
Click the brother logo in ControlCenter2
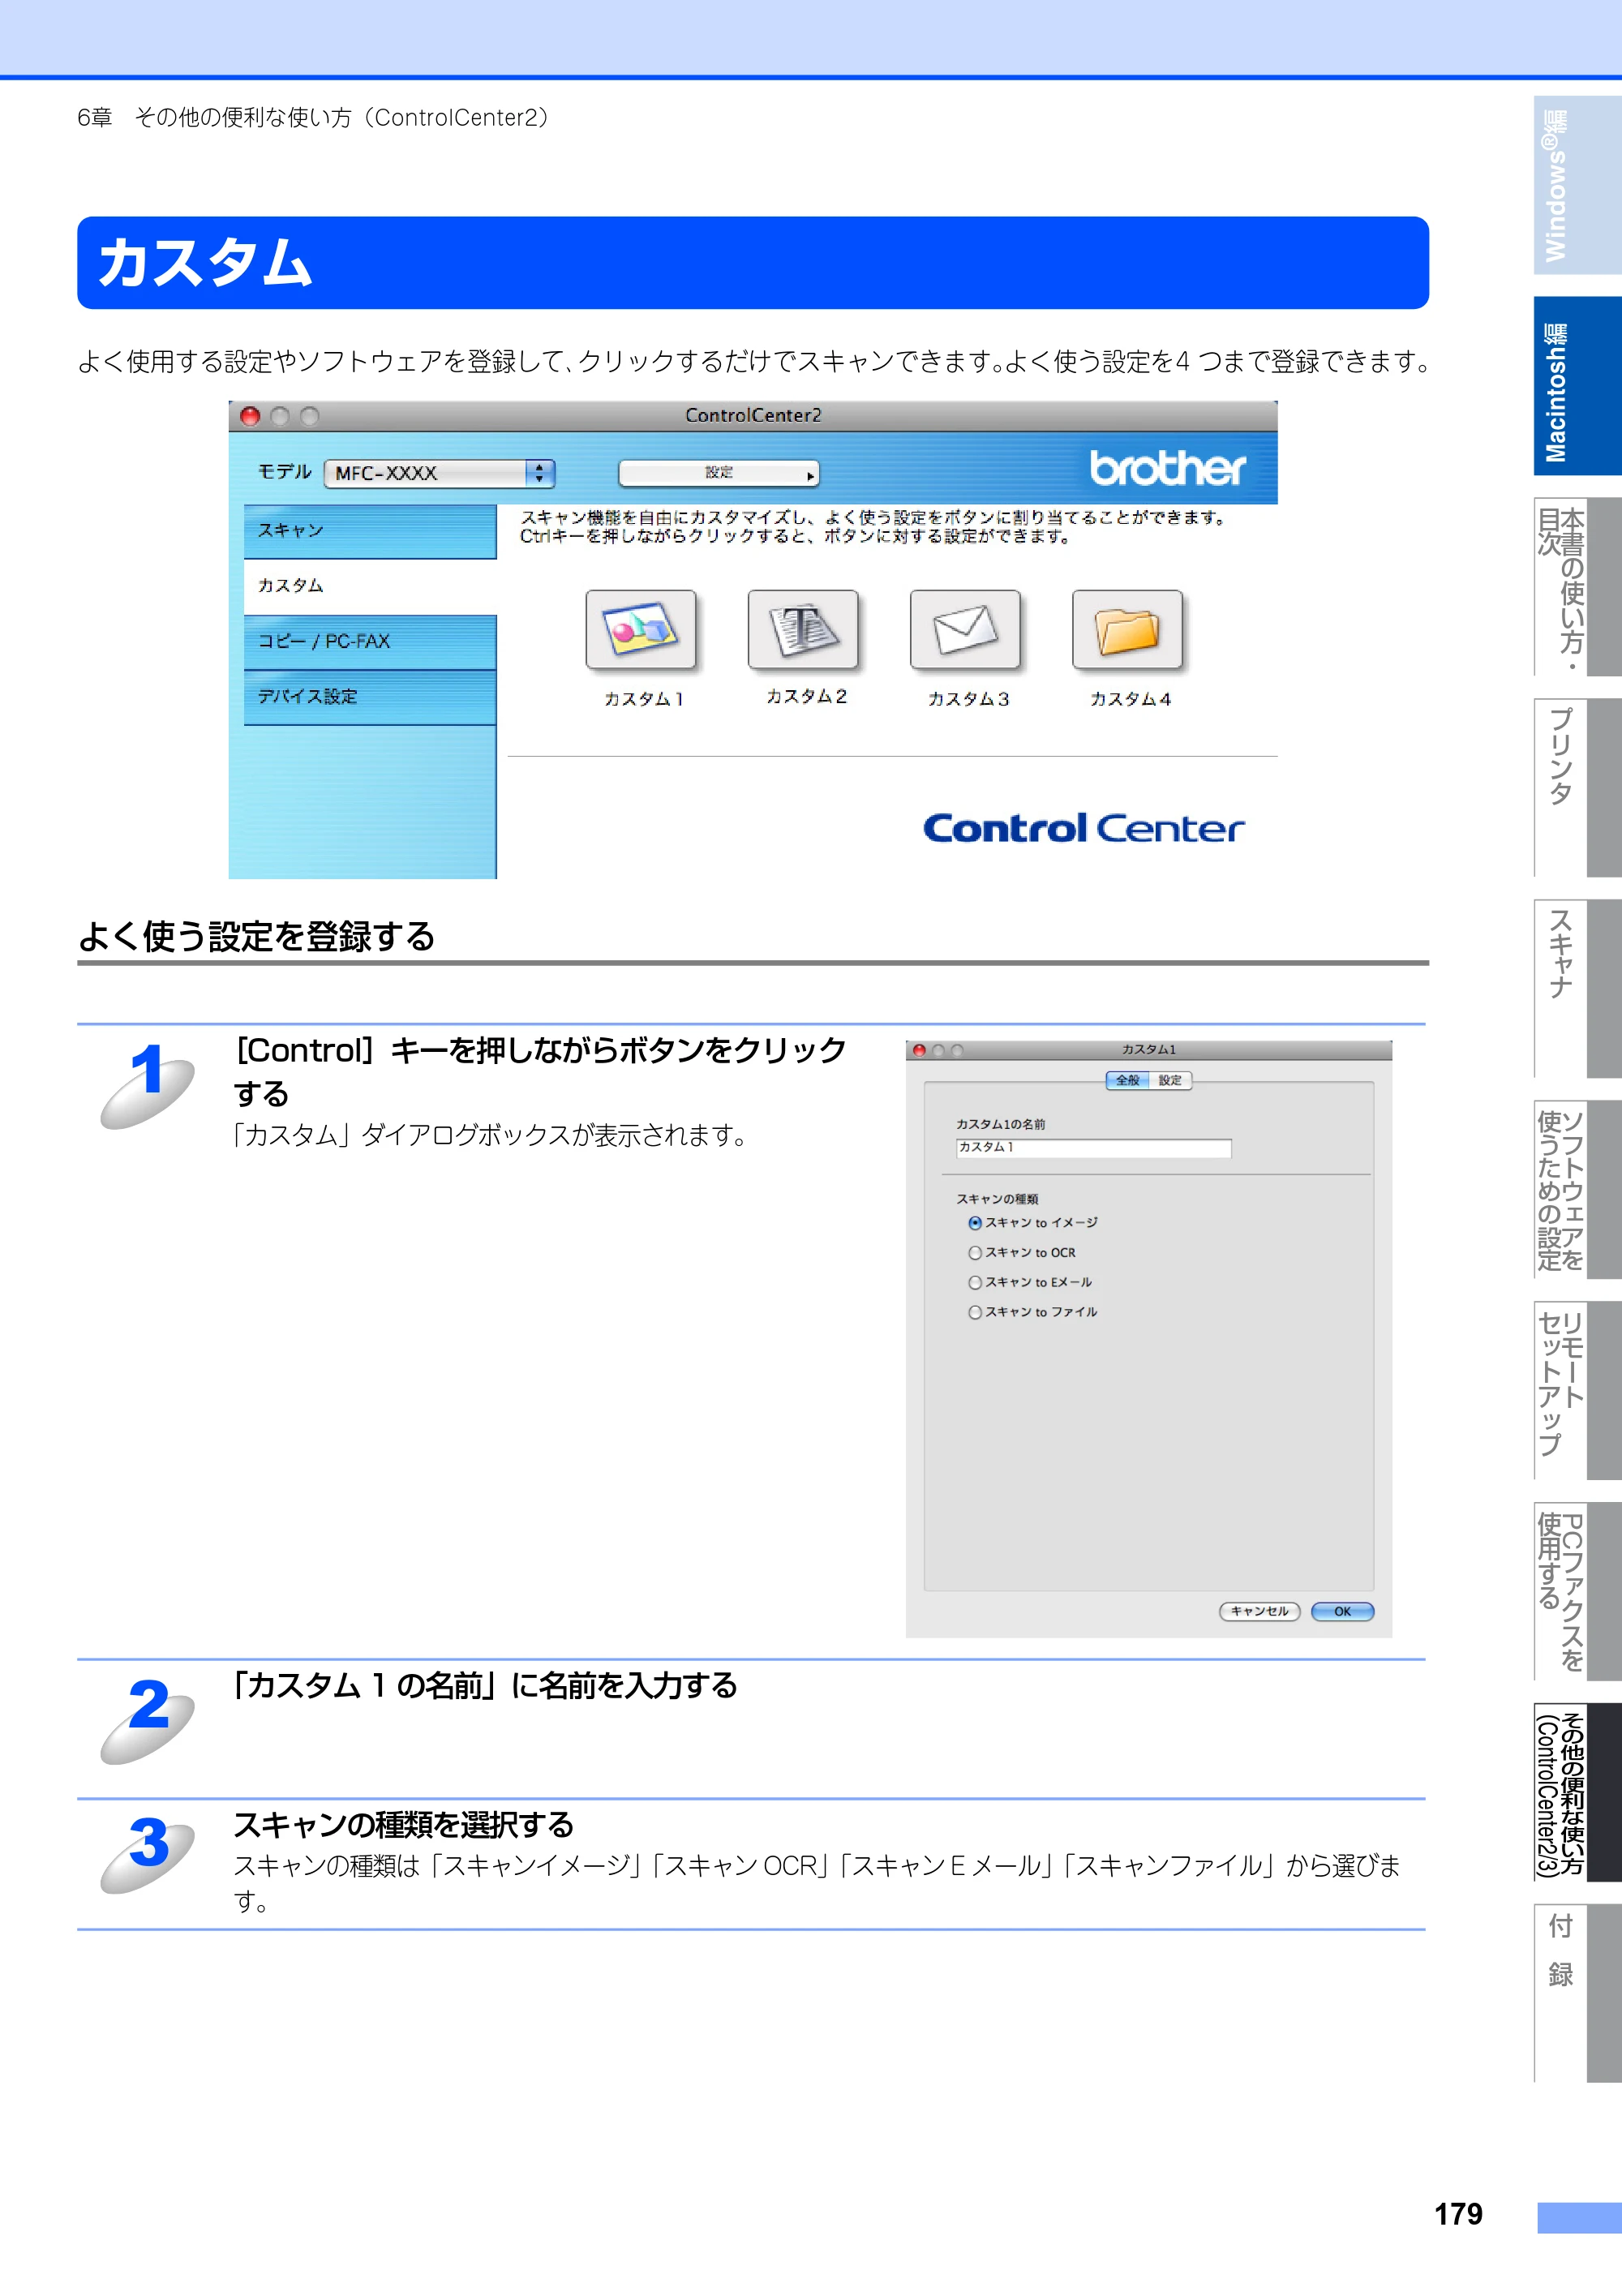1167,468
